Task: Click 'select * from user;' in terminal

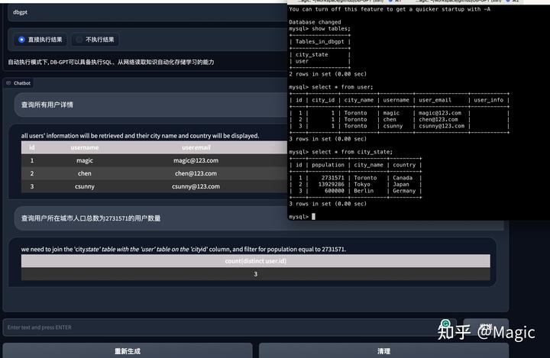Action: click(x=342, y=87)
